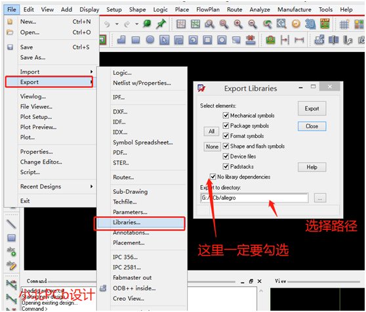
Task: Click the Redo toolbar icon
Action: pos(127,24)
